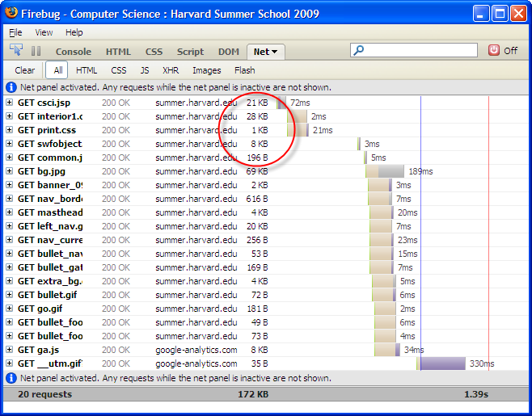Screen dimensions: 532x416
Task: Click the magnifier icon in search box
Action: click(358, 51)
